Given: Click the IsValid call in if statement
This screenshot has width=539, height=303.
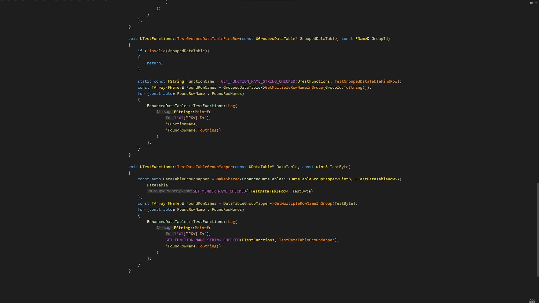Looking at the screenshot, I should pos(157,51).
